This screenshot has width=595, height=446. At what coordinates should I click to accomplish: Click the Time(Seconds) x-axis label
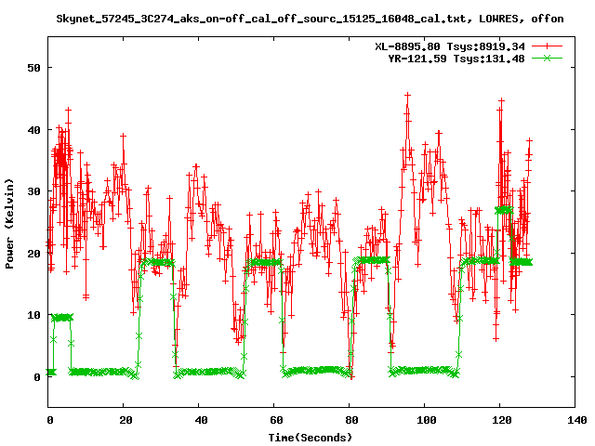tap(311, 438)
